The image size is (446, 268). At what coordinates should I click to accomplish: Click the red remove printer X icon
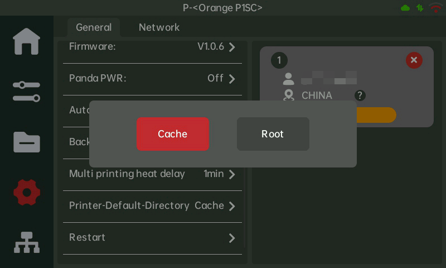(x=414, y=60)
